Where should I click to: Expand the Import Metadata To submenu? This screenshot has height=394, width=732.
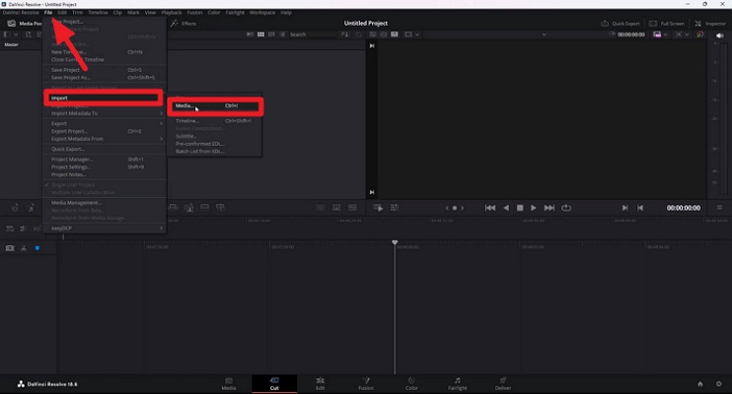click(x=105, y=113)
